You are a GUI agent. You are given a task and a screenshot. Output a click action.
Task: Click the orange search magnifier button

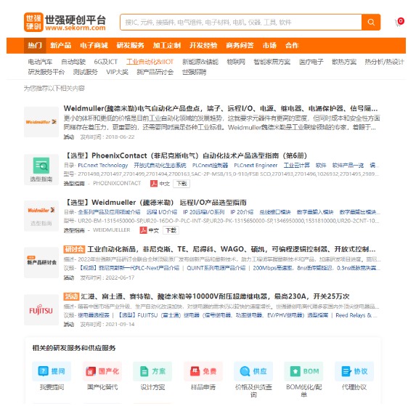(x=371, y=22)
